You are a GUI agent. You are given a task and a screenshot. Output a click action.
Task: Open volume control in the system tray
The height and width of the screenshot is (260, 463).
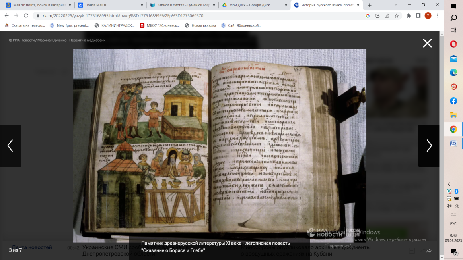coord(449,206)
